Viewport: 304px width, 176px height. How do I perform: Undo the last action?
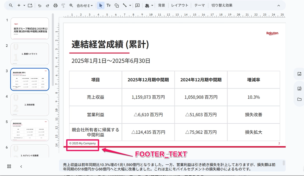39,5
